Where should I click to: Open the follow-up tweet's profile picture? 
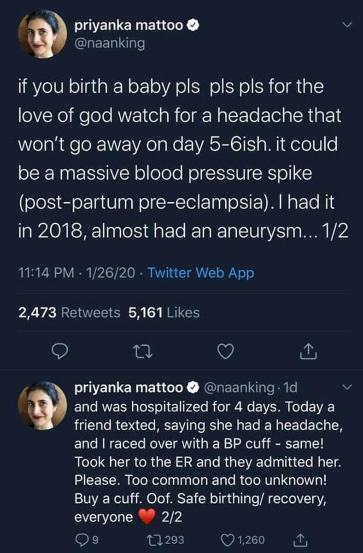point(42,405)
